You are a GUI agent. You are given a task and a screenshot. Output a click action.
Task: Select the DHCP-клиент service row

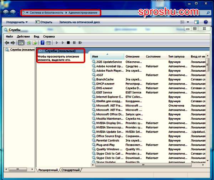[148, 84]
